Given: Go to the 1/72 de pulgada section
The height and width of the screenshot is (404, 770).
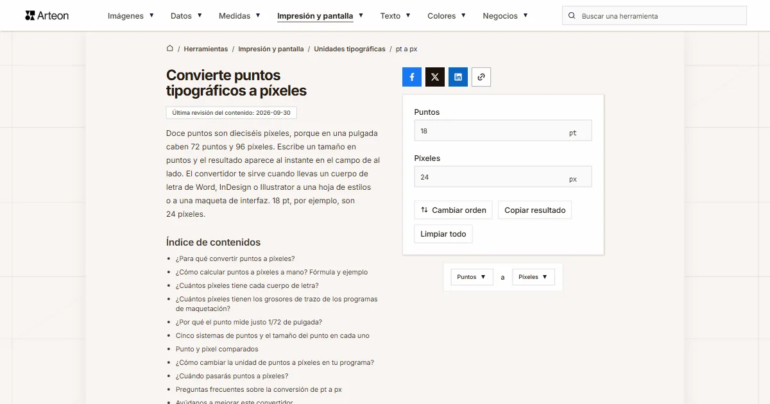Looking at the screenshot, I should pos(249,322).
